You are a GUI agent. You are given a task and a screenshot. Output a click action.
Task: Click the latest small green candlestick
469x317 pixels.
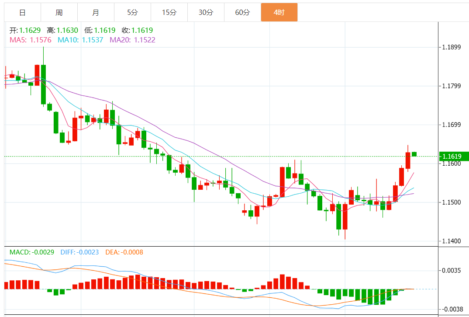pos(414,154)
